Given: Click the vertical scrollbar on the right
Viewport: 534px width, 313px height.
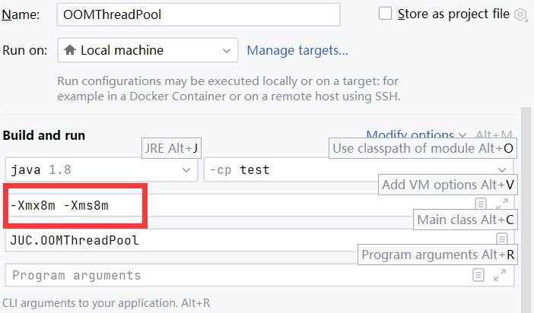Looking at the screenshot, I should 526,210.
